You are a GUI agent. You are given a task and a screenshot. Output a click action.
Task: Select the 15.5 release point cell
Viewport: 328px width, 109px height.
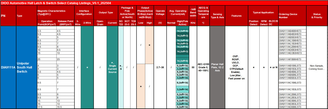(65, 107)
